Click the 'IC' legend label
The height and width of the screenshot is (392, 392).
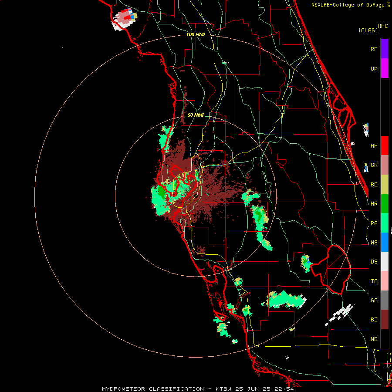pyautogui.click(x=374, y=281)
